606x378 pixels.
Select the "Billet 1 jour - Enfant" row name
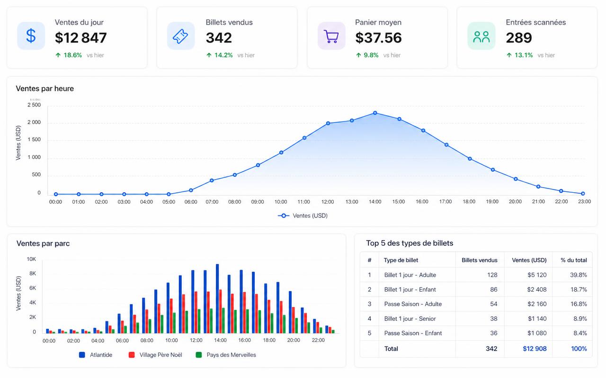coord(410,290)
